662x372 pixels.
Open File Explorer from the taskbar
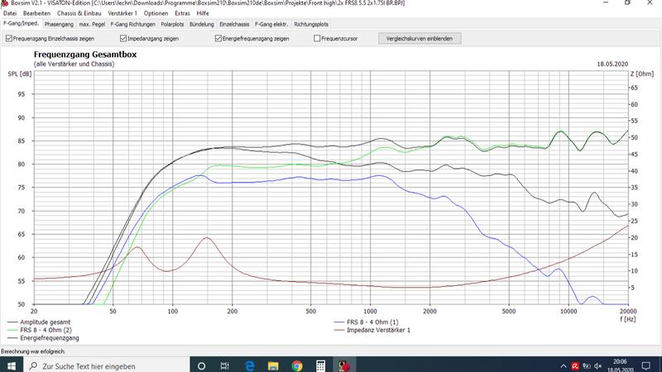[273, 365]
